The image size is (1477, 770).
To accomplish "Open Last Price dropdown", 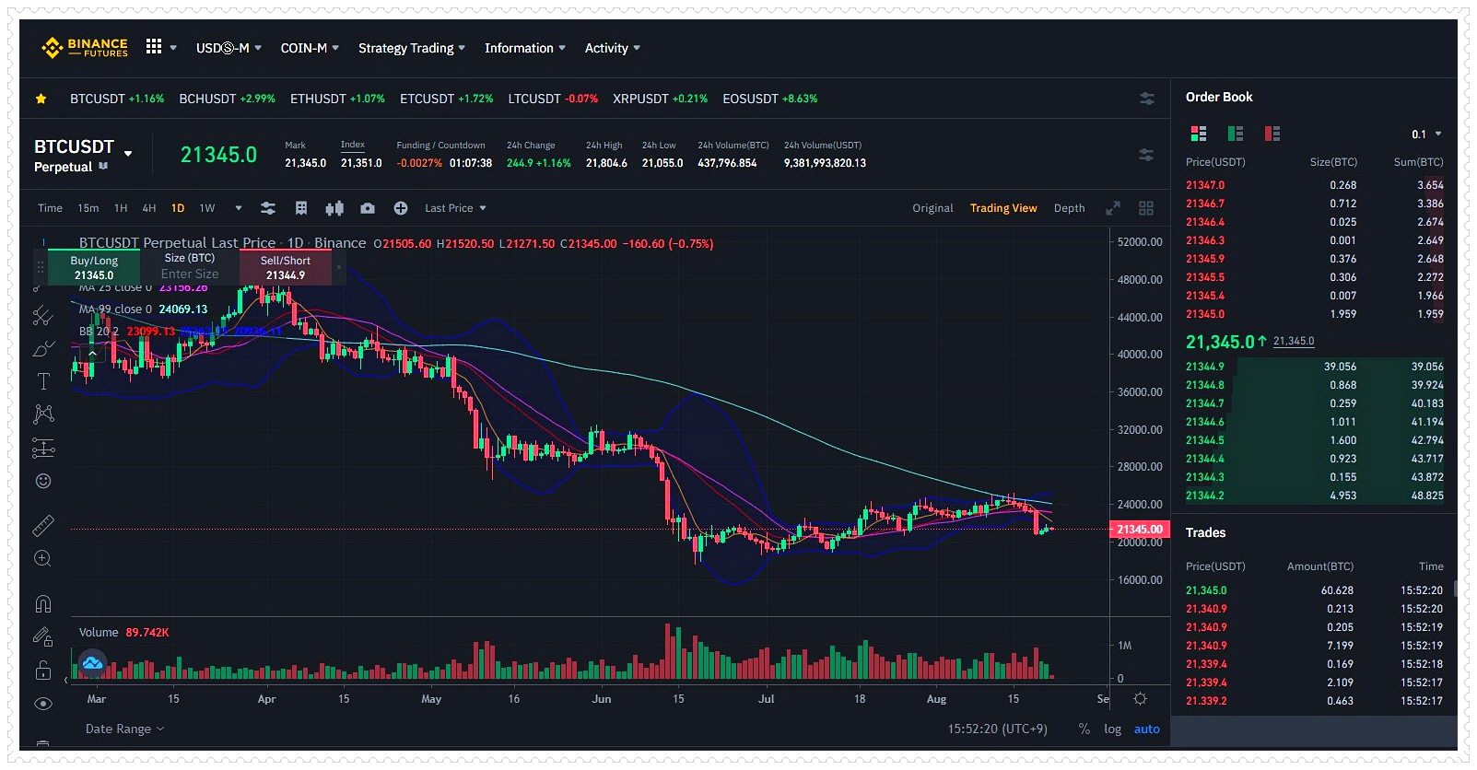I will pyautogui.click(x=455, y=208).
